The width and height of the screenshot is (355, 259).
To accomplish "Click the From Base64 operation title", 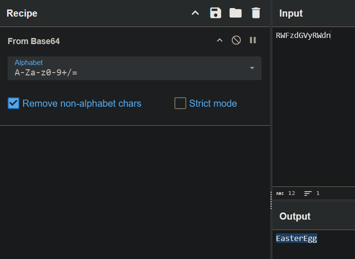I will (34, 41).
